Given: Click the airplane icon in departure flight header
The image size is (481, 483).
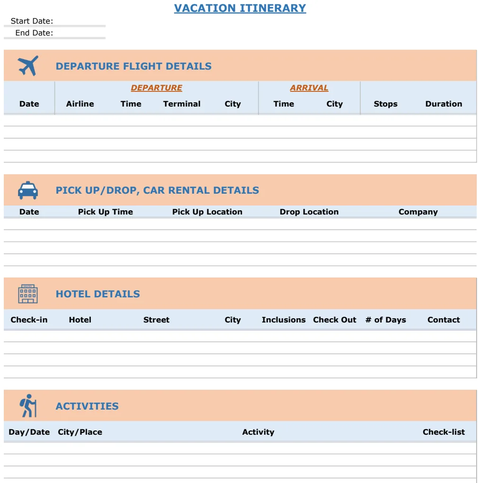Looking at the screenshot, I should click(x=28, y=66).
